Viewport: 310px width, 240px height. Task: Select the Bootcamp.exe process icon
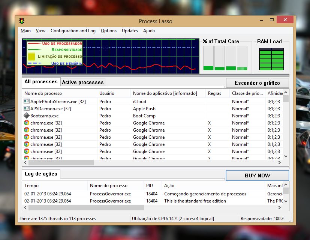click(x=26, y=115)
